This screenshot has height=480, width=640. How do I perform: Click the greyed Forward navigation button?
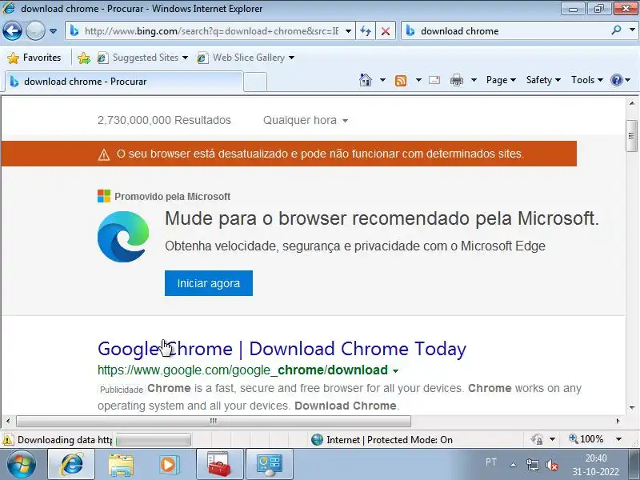(x=35, y=31)
